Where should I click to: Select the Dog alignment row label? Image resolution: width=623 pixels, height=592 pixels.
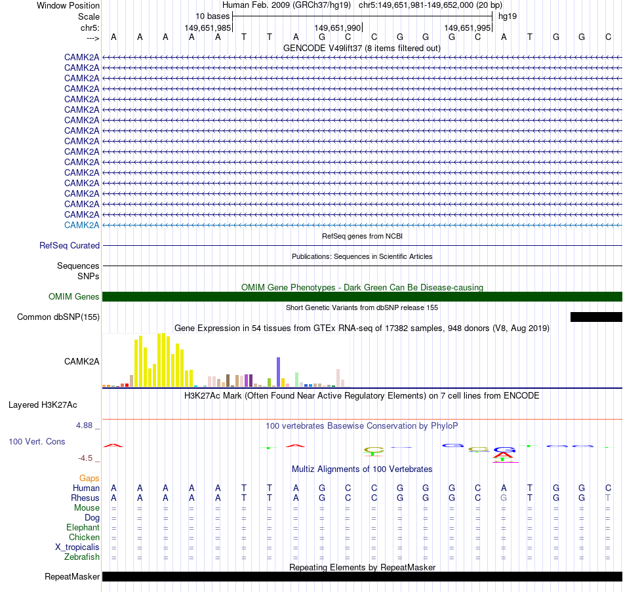(92, 518)
